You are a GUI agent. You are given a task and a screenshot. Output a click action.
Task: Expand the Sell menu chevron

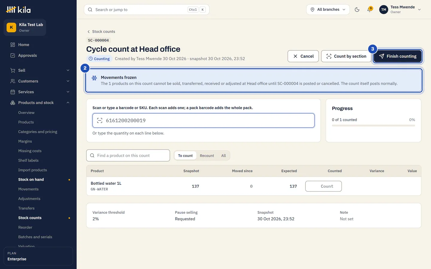pyautogui.click(x=68, y=70)
